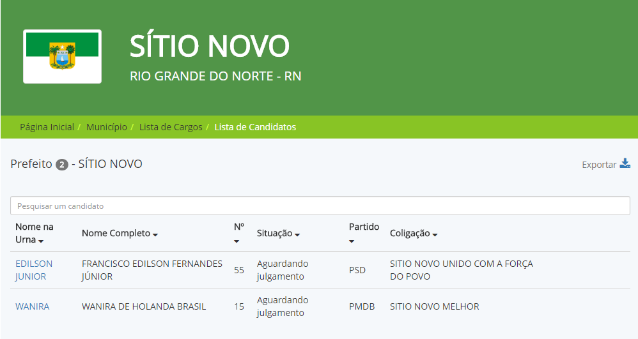
Task: Open the Exportar link
Action: coord(599,165)
